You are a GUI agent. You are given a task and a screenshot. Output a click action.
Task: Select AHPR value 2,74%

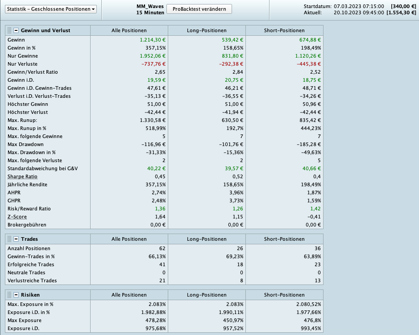click(x=158, y=193)
